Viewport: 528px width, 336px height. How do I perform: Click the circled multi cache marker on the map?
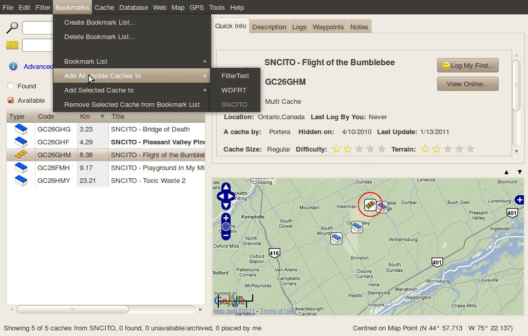click(370, 204)
